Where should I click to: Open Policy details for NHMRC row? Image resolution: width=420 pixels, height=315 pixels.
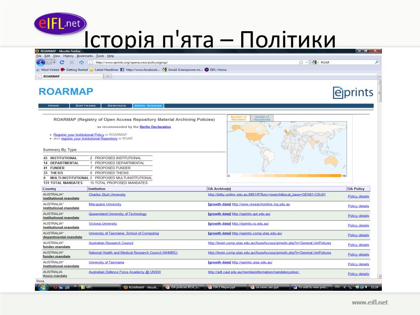click(358, 254)
